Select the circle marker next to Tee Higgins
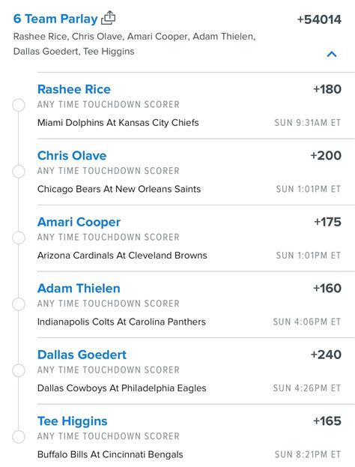This screenshot has height=467, width=355. pos(19,437)
